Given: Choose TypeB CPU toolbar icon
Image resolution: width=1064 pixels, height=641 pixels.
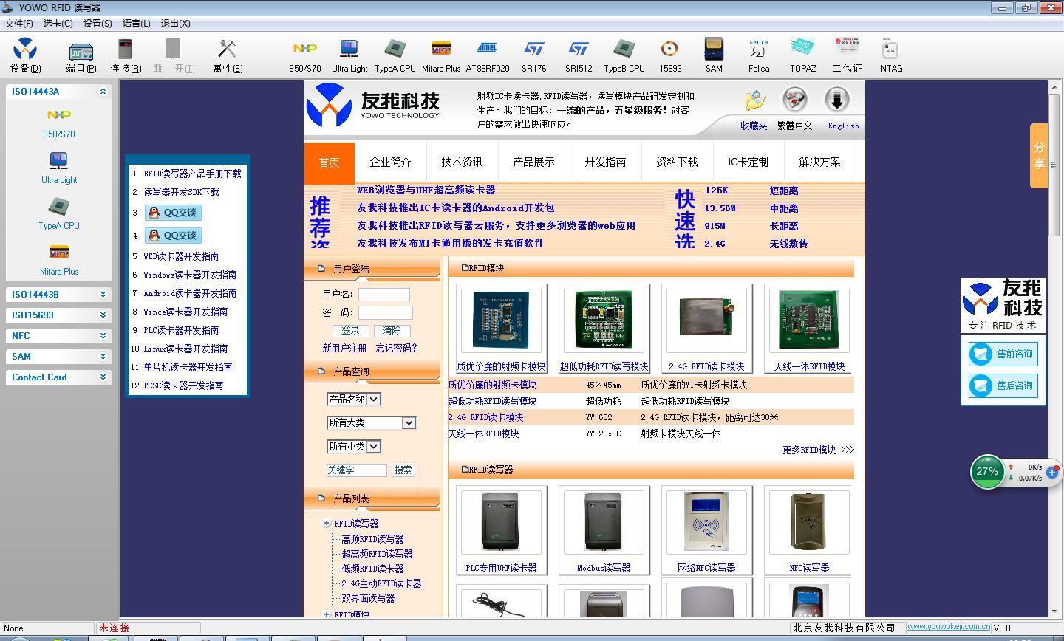Looking at the screenshot, I should tap(624, 56).
